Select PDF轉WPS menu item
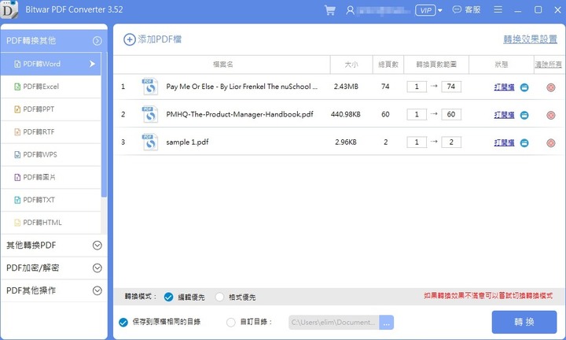 (x=50, y=154)
